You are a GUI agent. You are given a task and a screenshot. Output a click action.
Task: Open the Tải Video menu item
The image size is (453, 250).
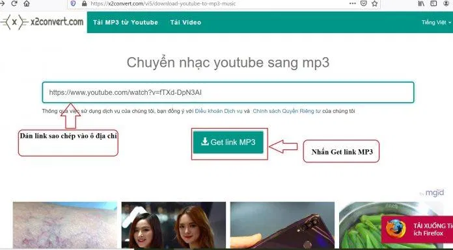(x=185, y=22)
